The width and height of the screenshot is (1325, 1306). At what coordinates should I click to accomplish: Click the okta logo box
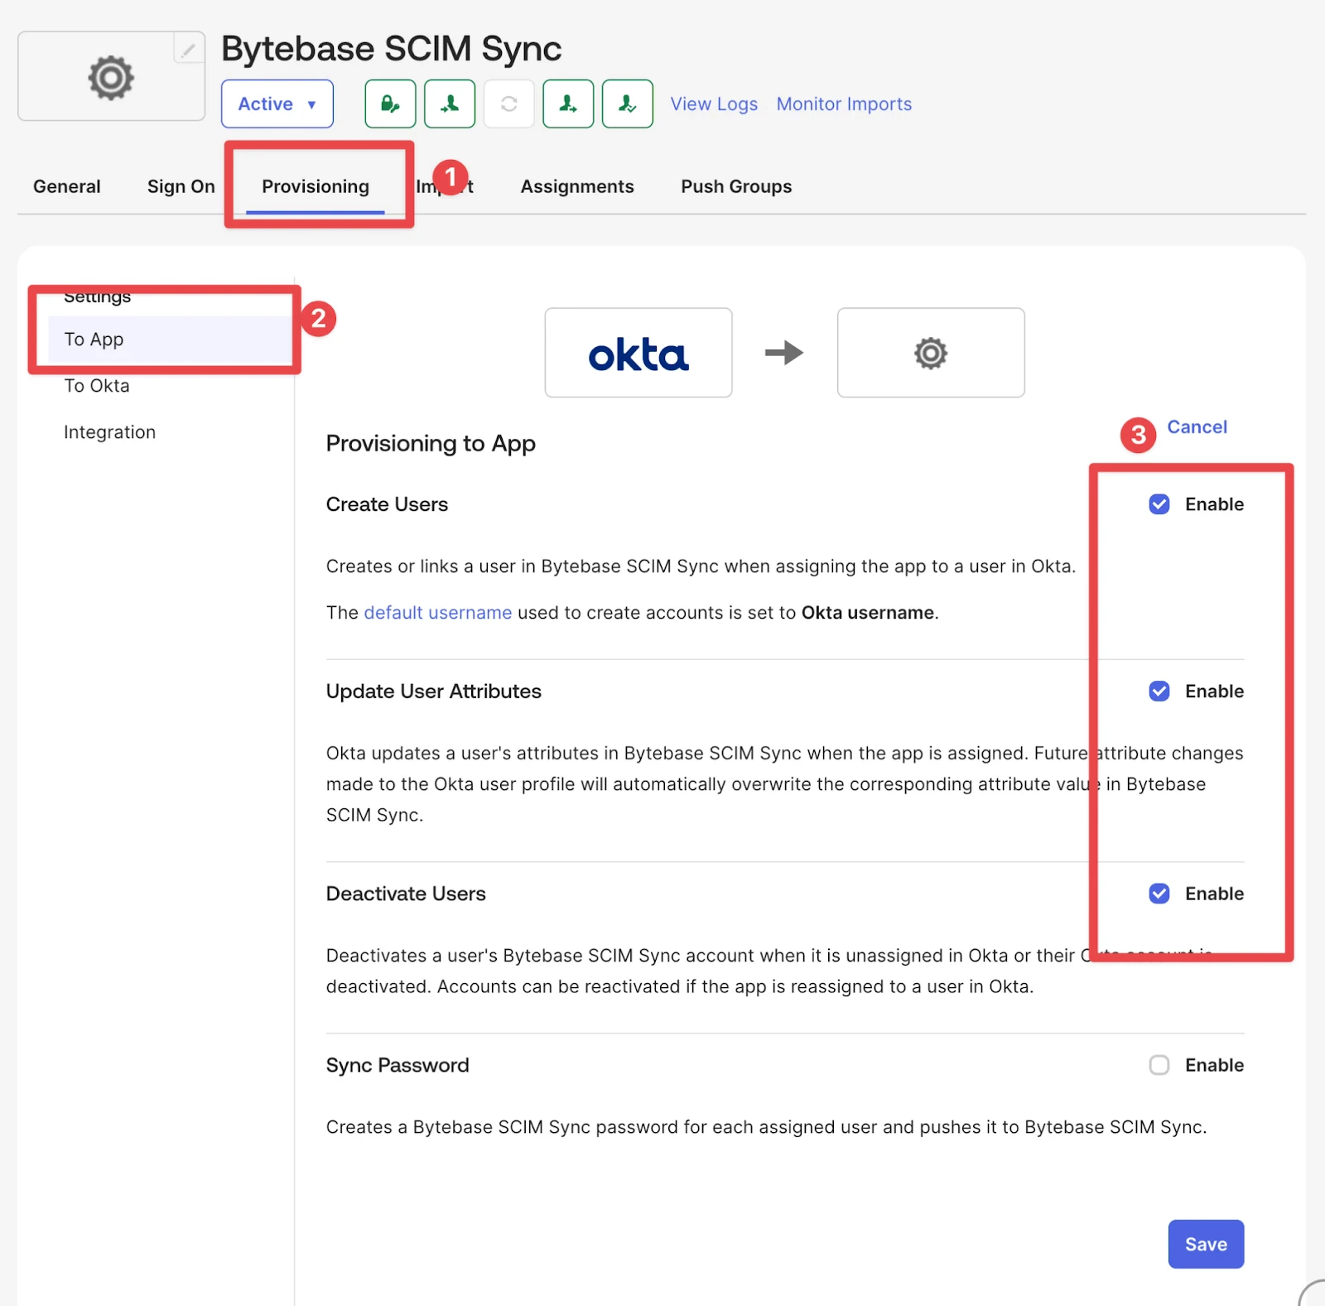click(x=638, y=353)
